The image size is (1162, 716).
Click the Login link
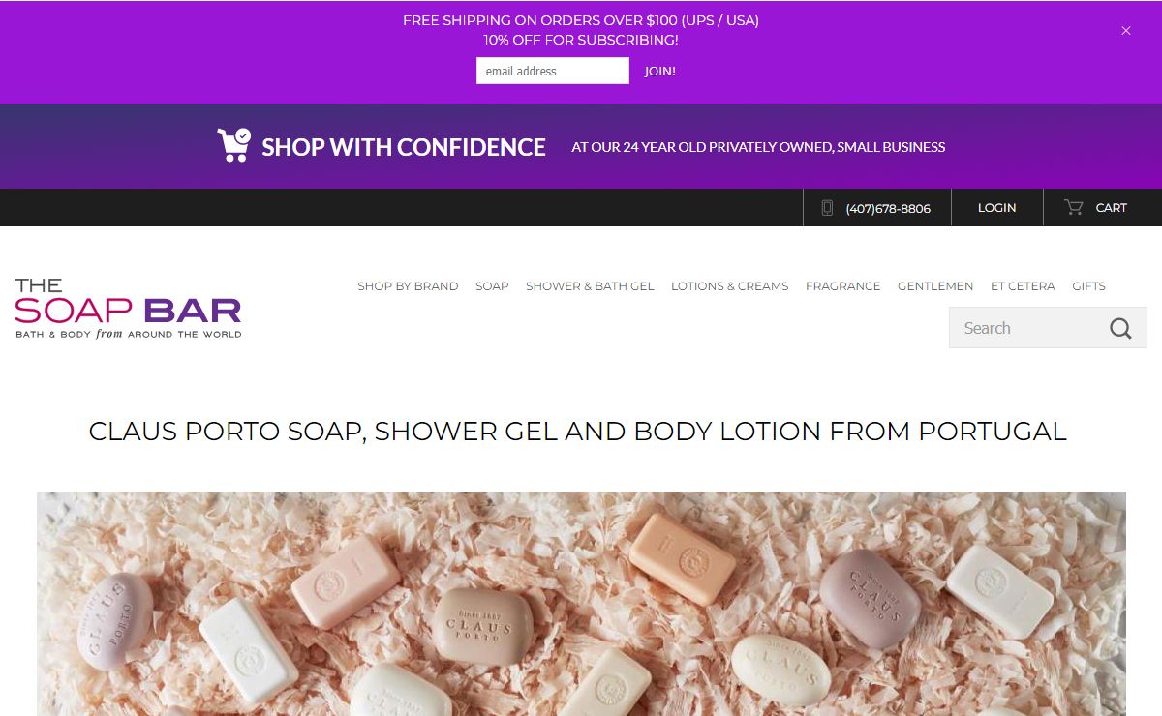[996, 207]
